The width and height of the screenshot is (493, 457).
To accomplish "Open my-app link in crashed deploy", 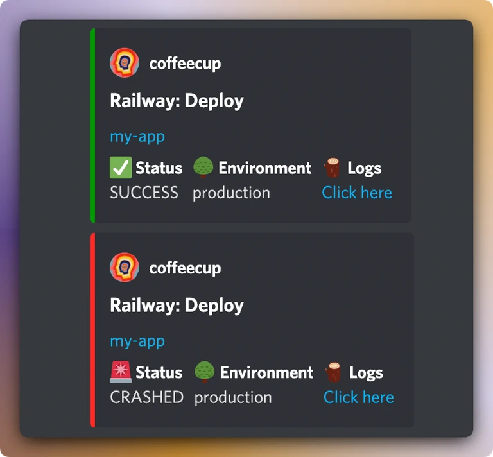I will coord(137,341).
